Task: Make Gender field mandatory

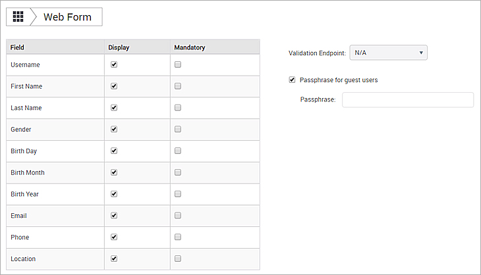Action: [178, 130]
